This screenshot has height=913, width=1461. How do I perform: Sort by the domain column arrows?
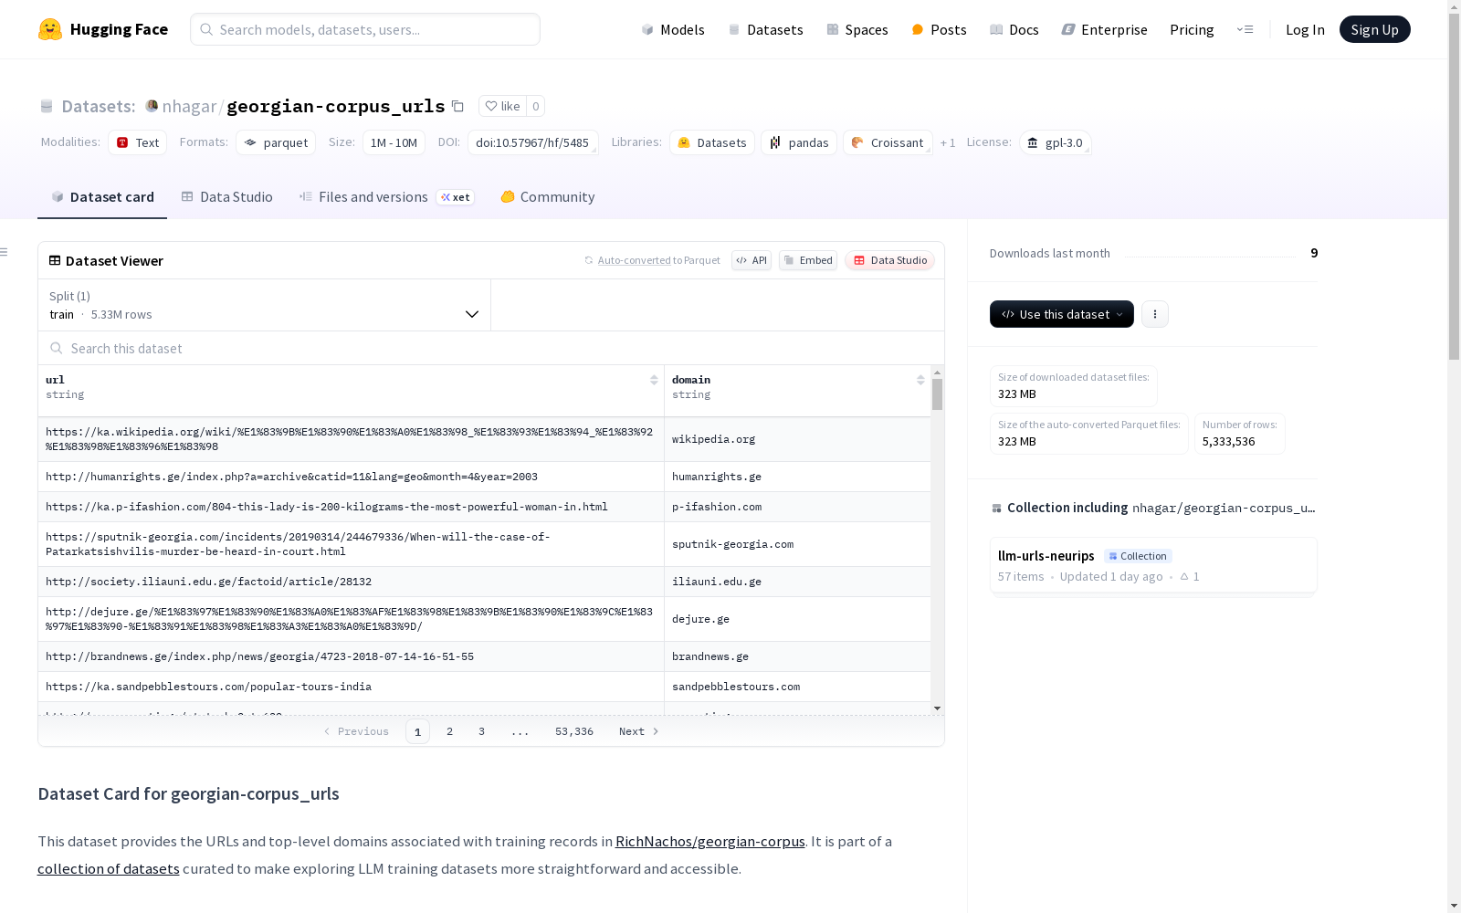(x=920, y=380)
